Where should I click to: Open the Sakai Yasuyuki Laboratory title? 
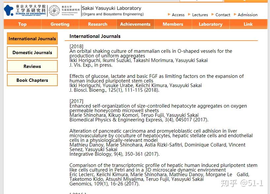pyautogui.click(x=112, y=8)
